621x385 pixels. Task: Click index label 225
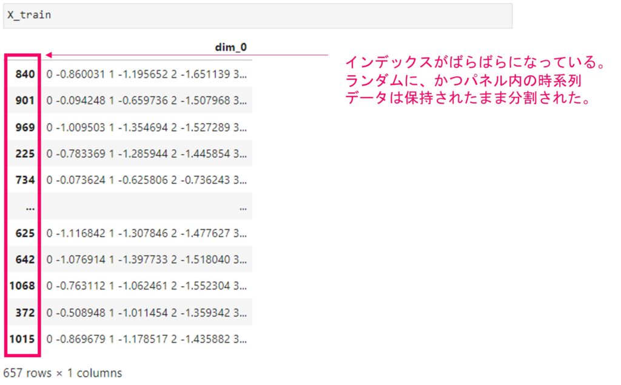click(x=26, y=154)
